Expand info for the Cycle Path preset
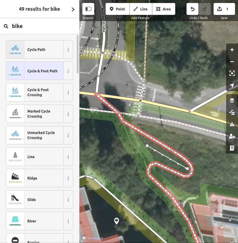238x243 pixels. 68,49
